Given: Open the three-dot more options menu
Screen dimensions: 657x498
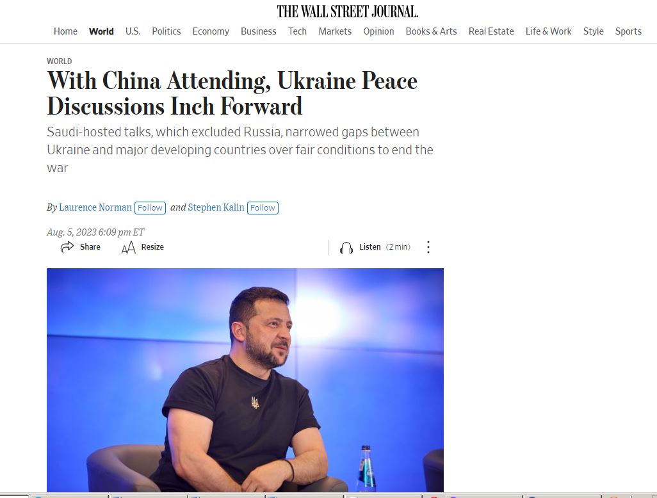Looking at the screenshot, I should (x=428, y=247).
